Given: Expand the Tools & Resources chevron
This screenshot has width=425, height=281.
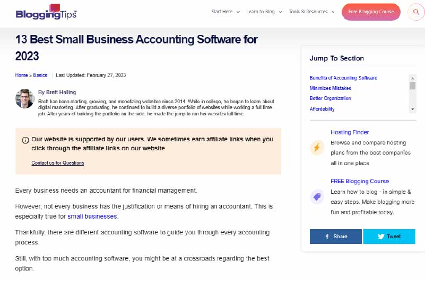Looking at the screenshot, I should tap(333, 12).
